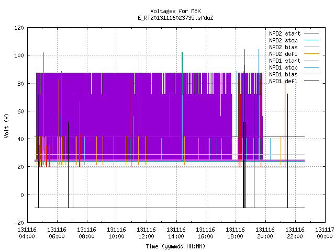The image size is (335, 251).
Task: Click the x-axis tick 131116 12:00
Action: pos(147,233)
